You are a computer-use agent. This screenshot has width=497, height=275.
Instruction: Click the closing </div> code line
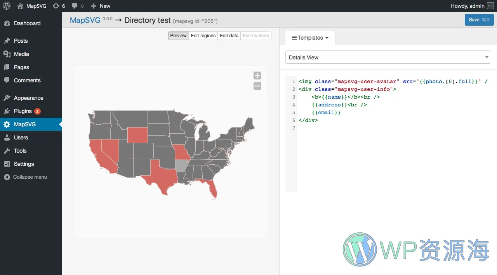[x=308, y=120]
